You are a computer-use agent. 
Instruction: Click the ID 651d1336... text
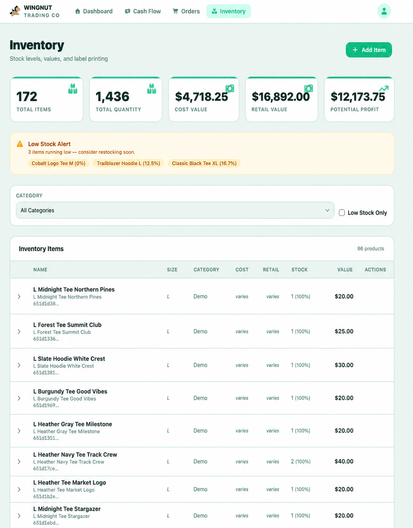[46, 339]
